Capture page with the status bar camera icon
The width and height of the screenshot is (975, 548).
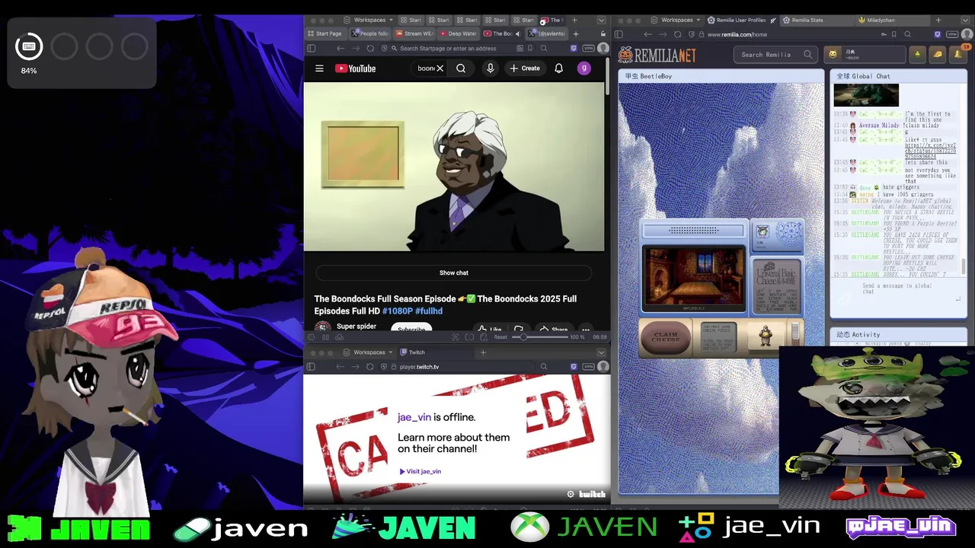pyautogui.click(x=456, y=337)
